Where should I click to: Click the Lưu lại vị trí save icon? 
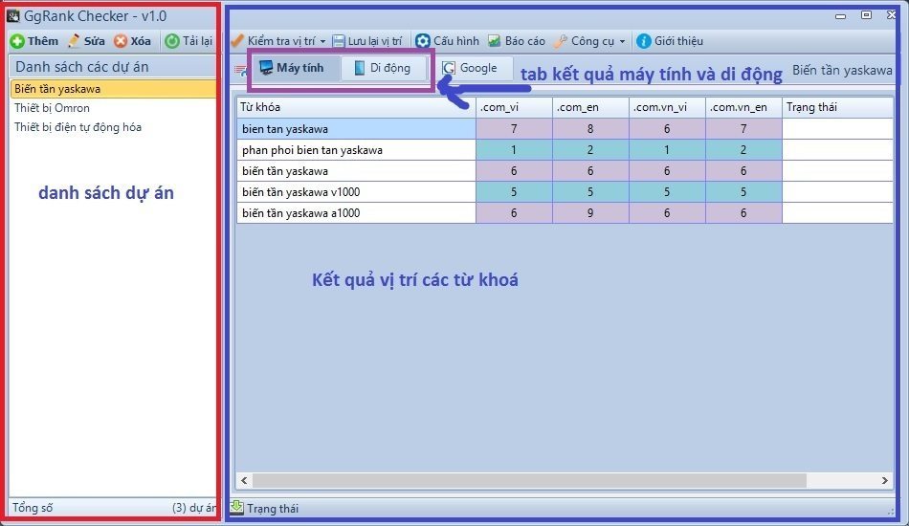click(339, 41)
